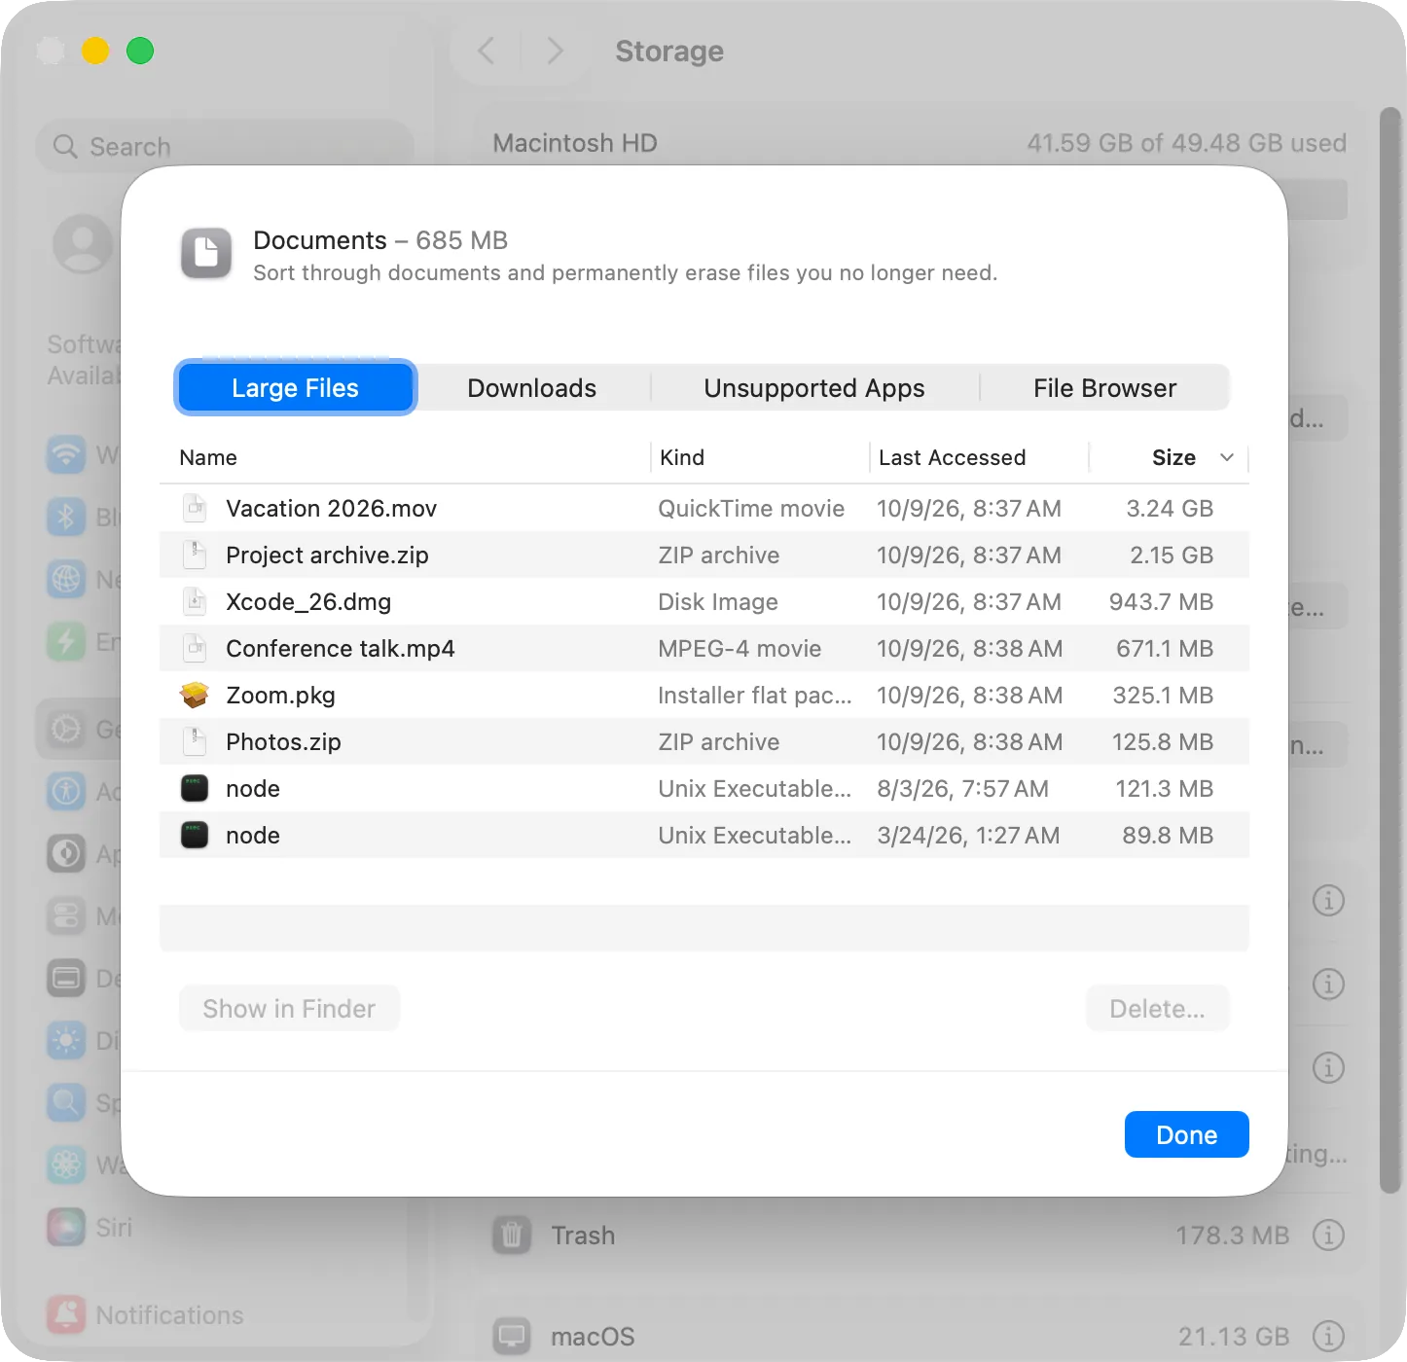Show info for Trash in Storage window
This screenshot has width=1407, height=1362.
click(x=1328, y=1236)
